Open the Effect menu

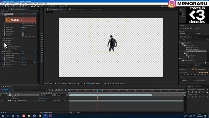(23, 4)
